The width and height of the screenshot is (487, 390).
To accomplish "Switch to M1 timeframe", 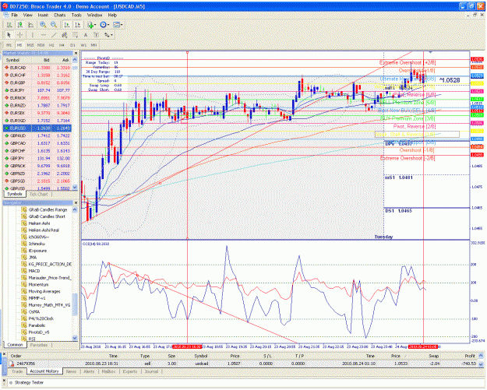I will [9, 45].
